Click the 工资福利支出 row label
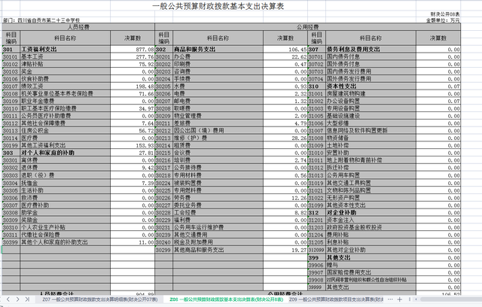The width and height of the screenshot is (482, 307). [x=40, y=49]
